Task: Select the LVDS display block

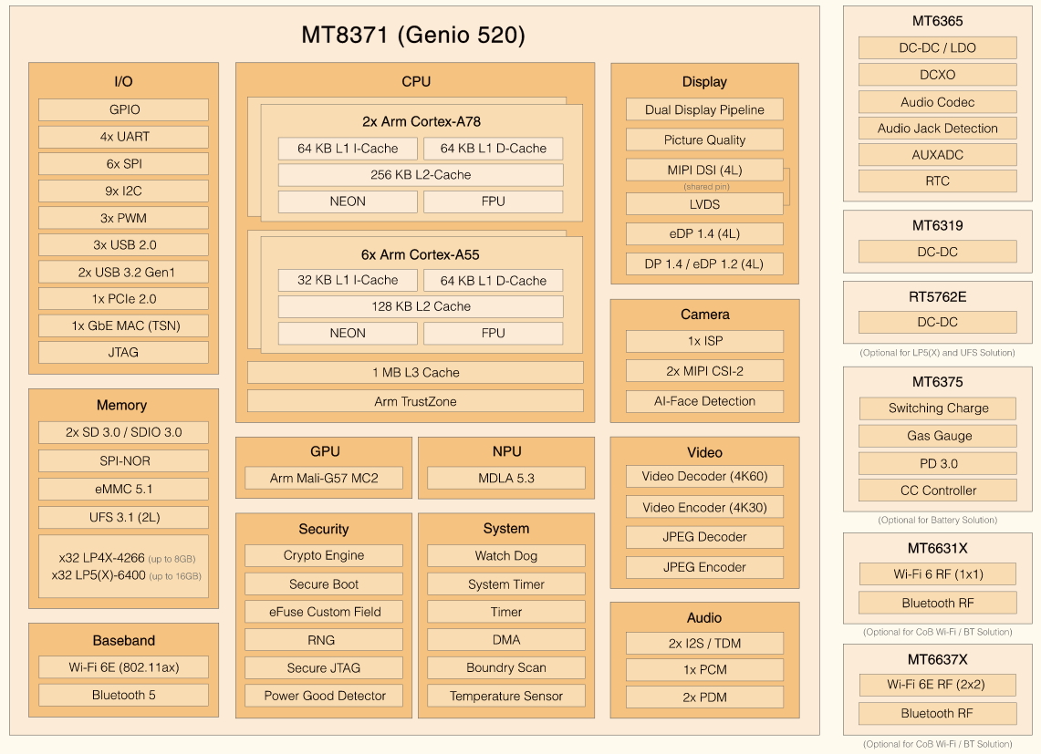Action: tap(704, 204)
